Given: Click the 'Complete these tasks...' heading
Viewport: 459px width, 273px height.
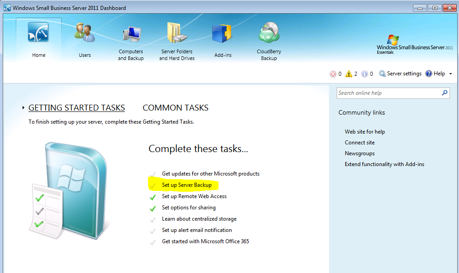Looking at the screenshot, I should click(198, 148).
